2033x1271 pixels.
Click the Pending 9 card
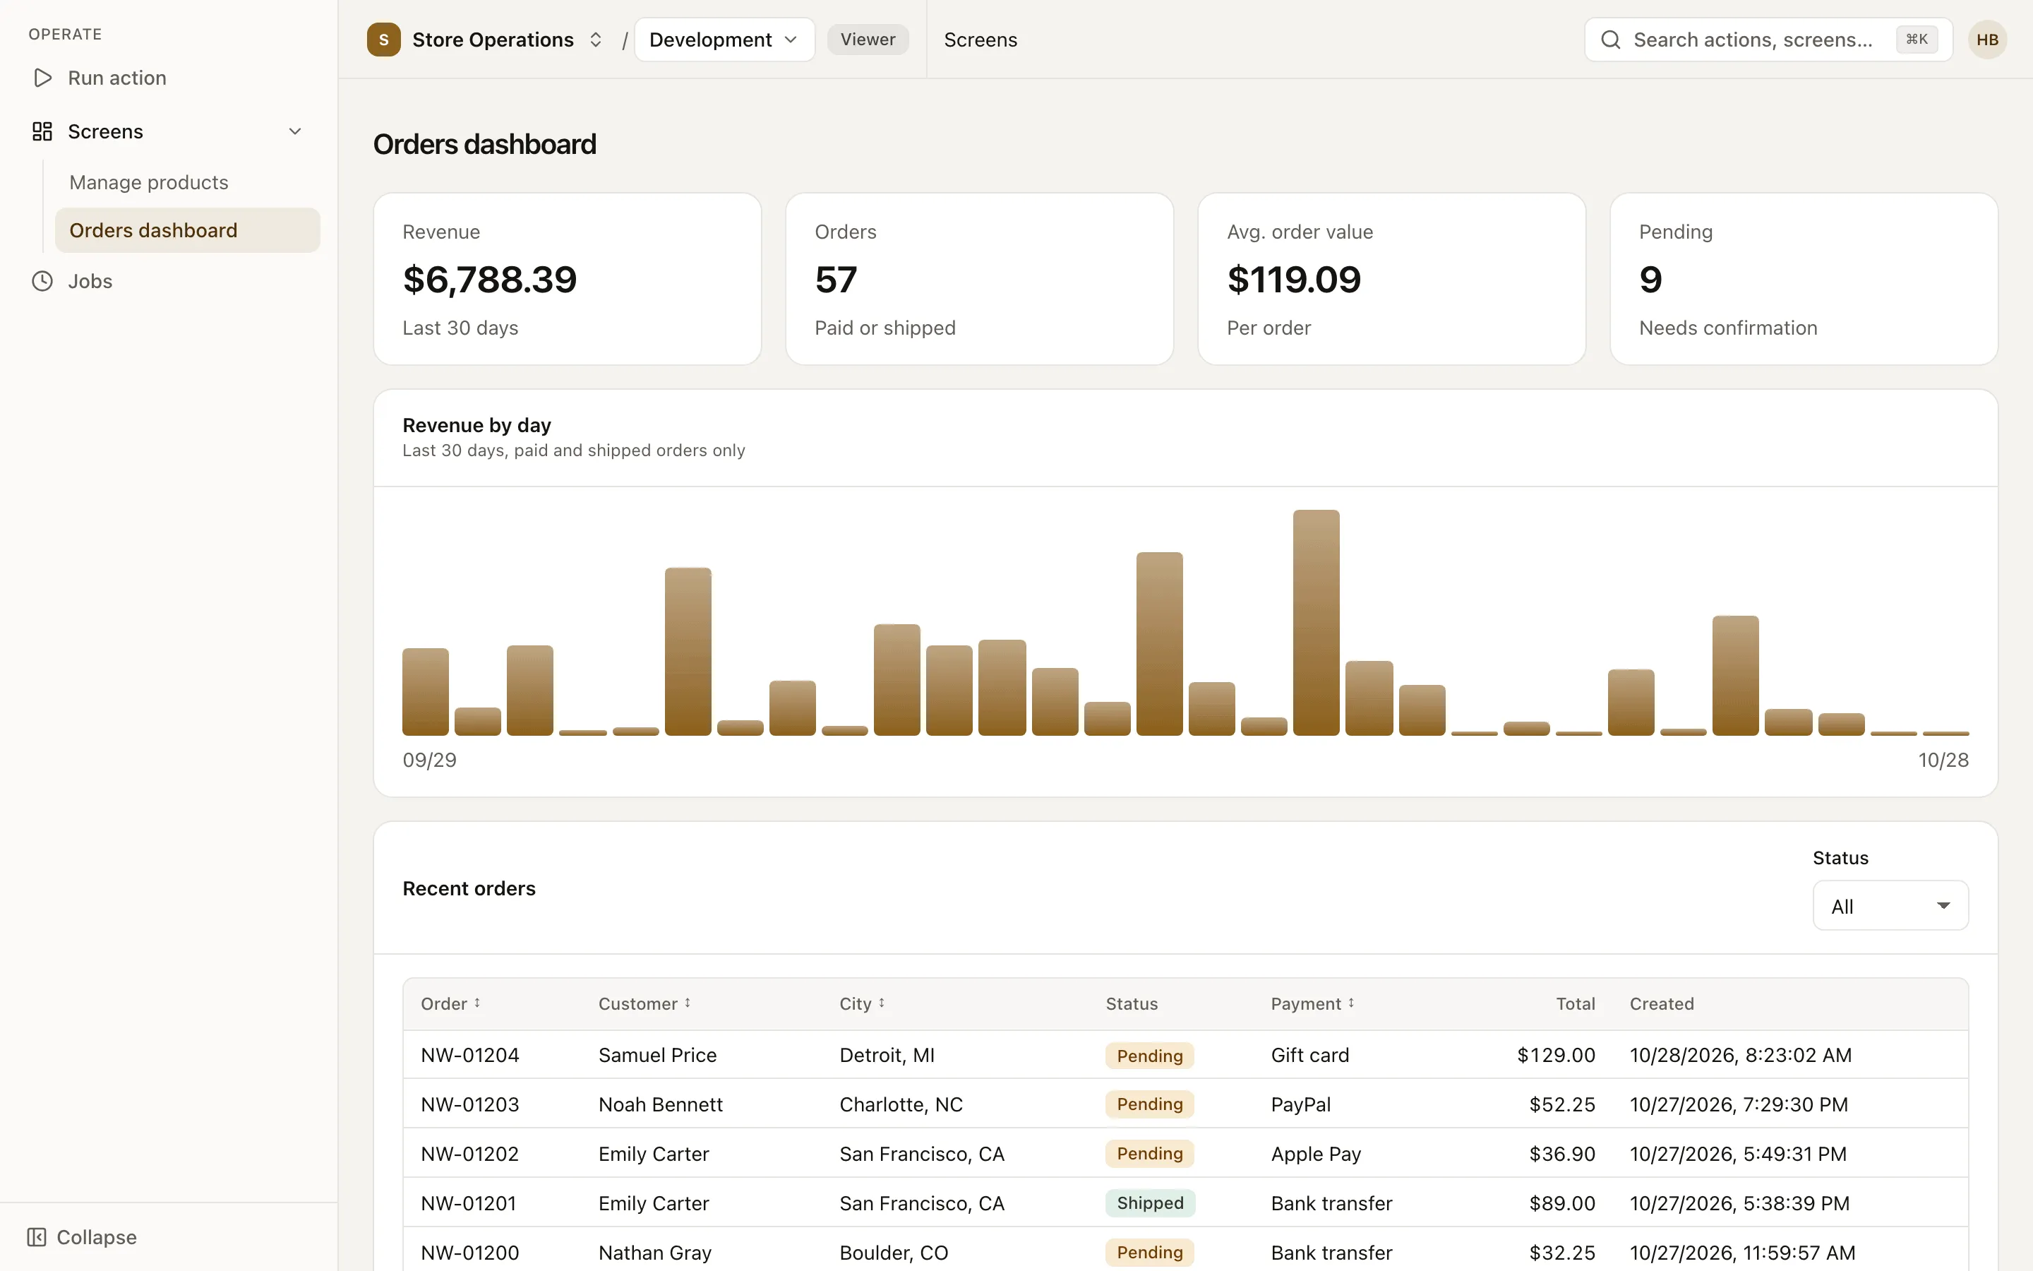point(1804,279)
